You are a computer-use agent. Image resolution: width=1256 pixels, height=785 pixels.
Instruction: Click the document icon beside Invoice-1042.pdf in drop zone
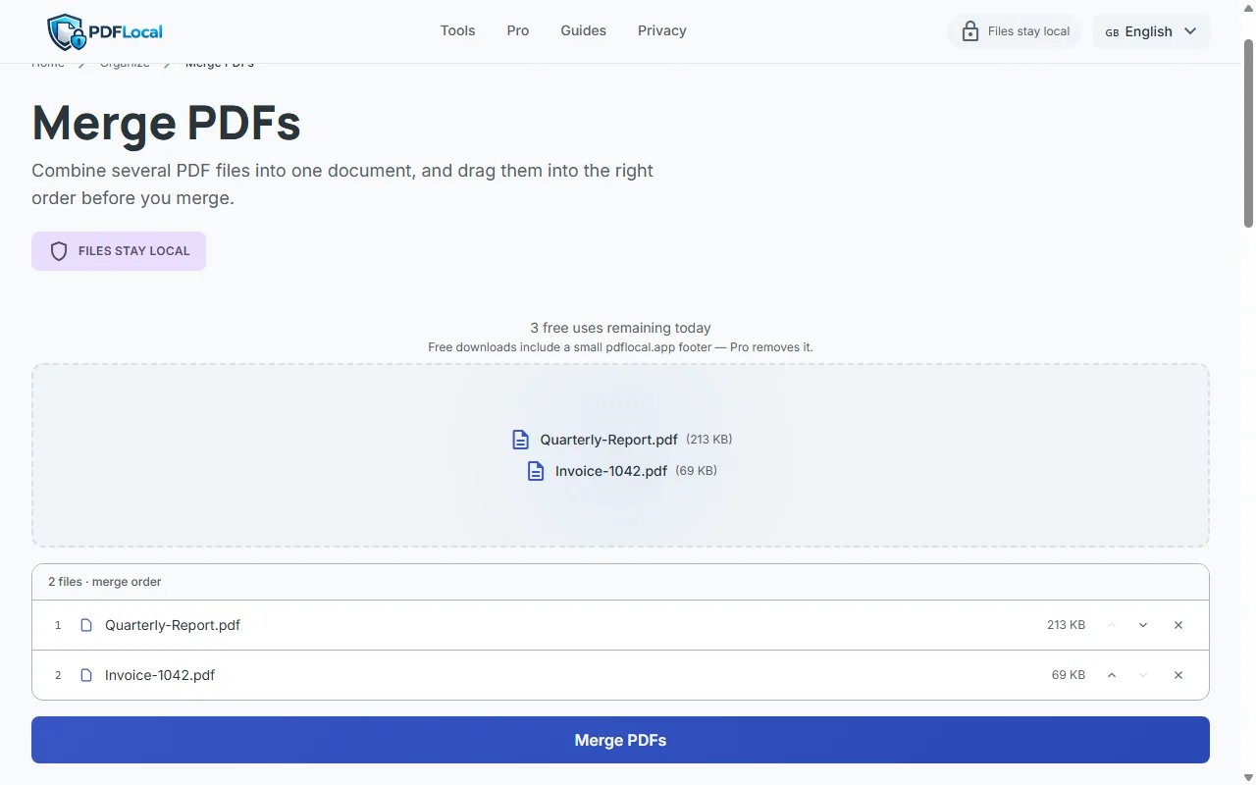coord(536,471)
